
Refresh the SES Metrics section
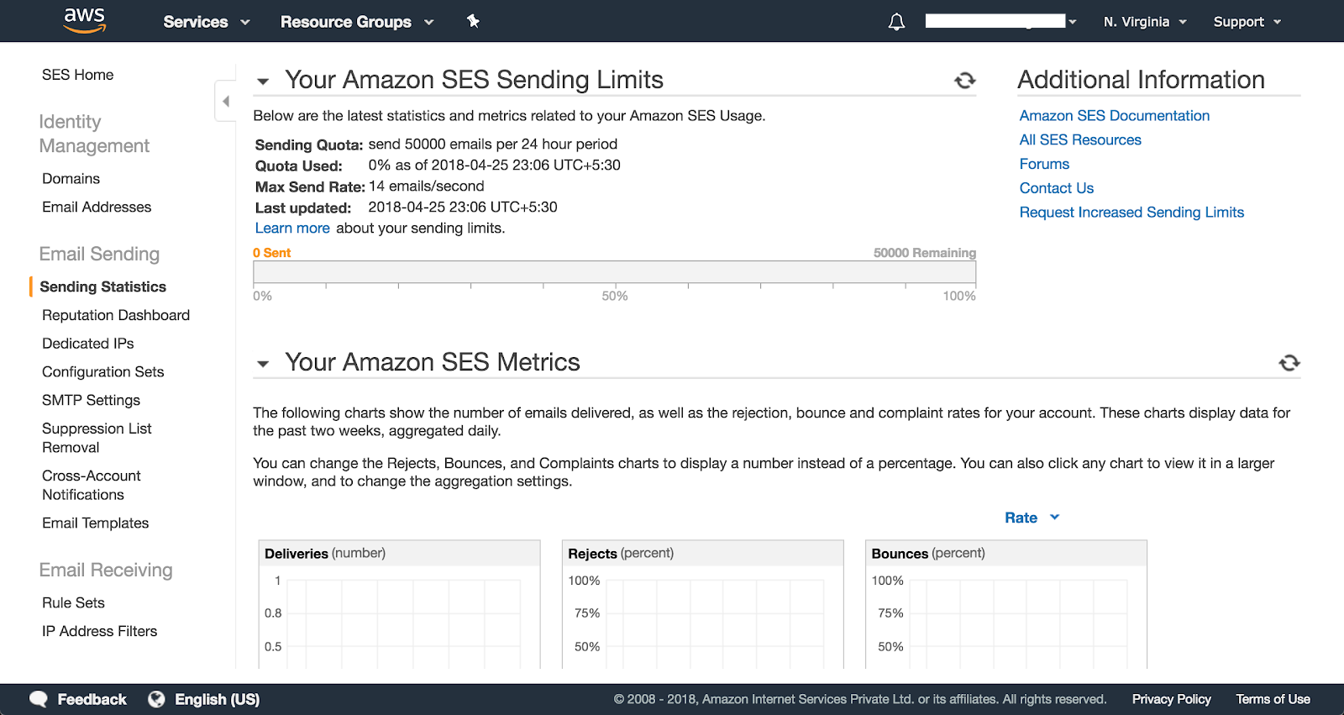click(x=1289, y=362)
